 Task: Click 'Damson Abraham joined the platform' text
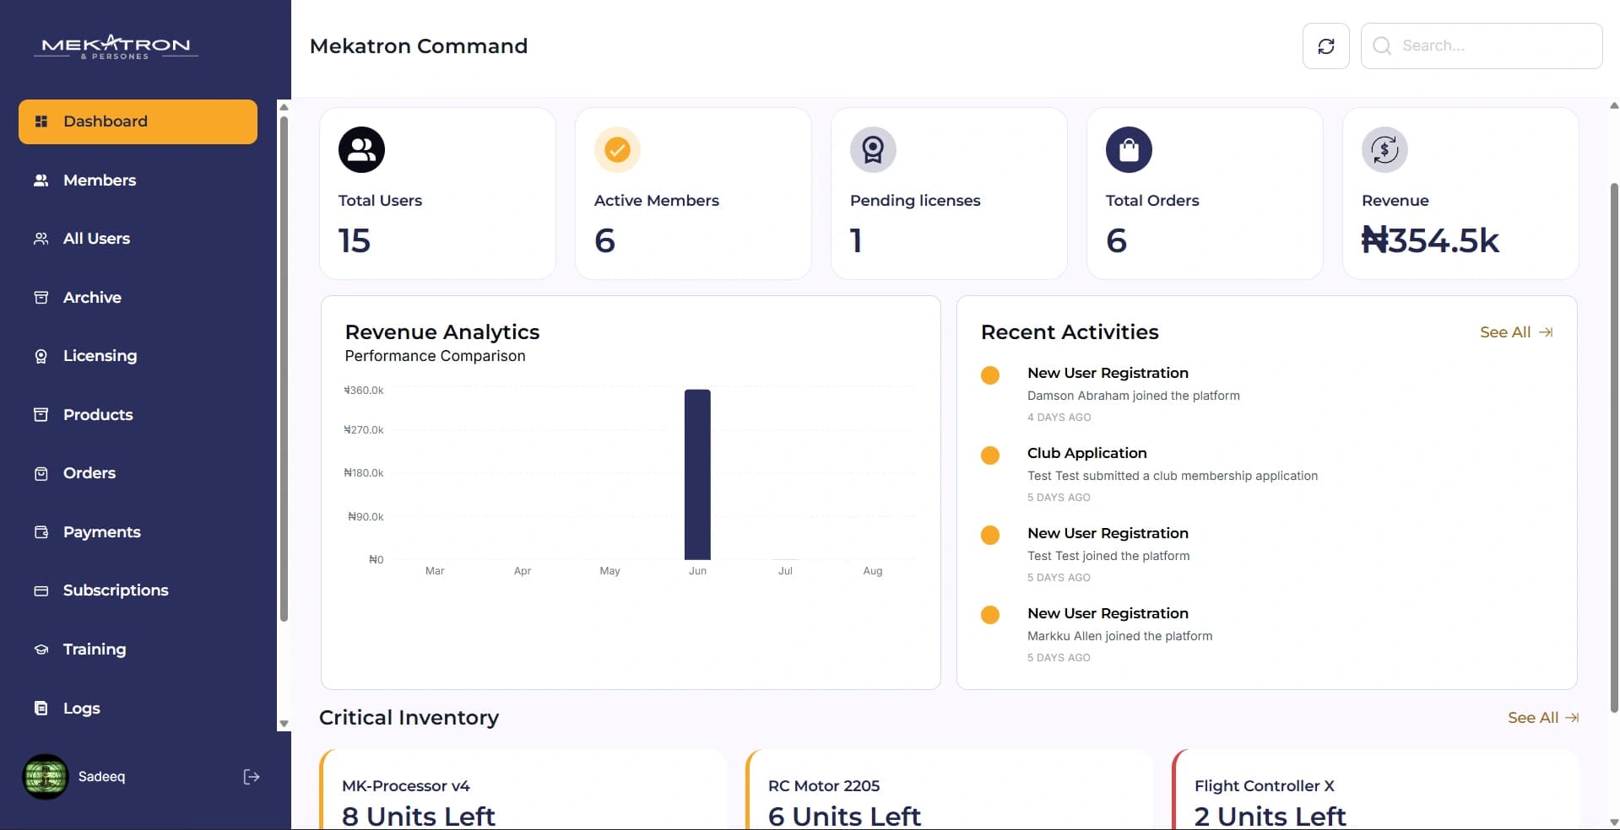coord(1134,396)
